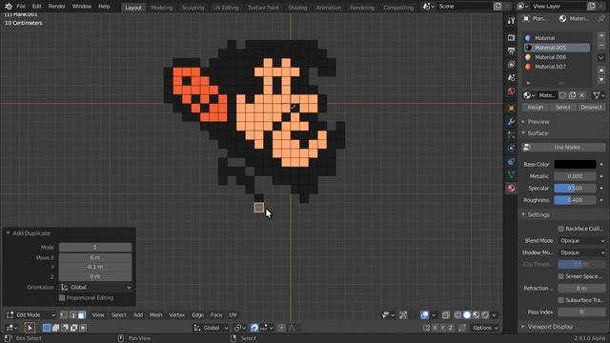The width and height of the screenshot is (610, 343).
Task: Remove material slot with minus button
Action: pyautogui.click(x=601, y=46)
